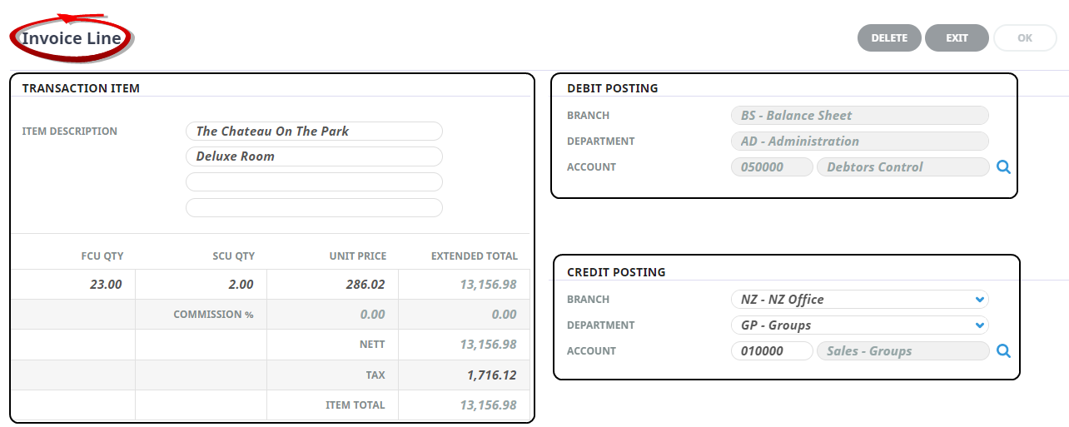Edit the credit account code 010000
1069x427 pixels.
click(x=771, y=351)
